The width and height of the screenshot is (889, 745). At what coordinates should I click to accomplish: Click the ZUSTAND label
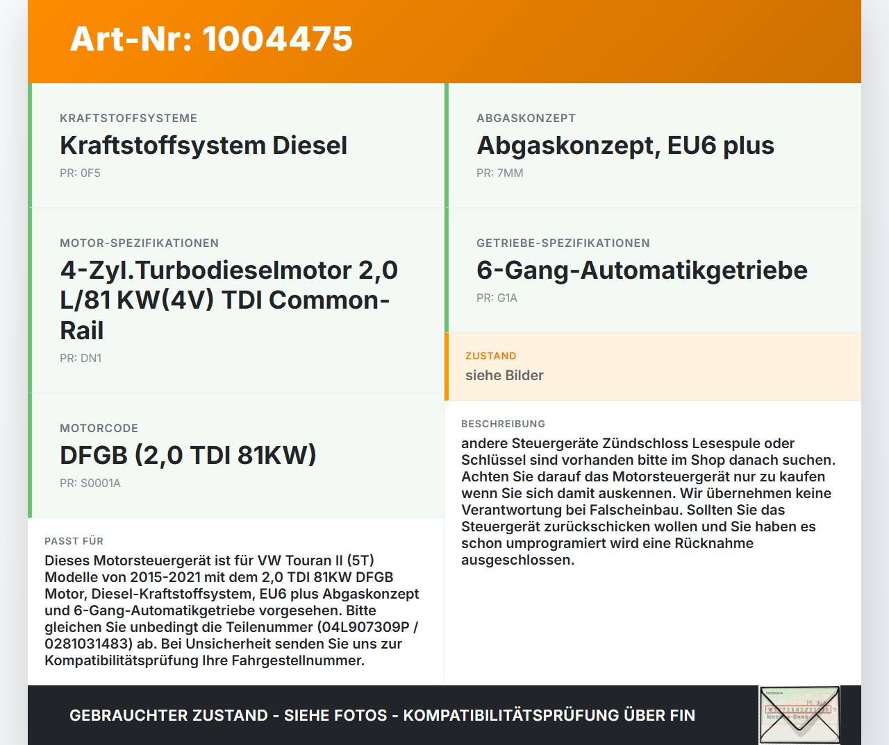pos(491,356)
